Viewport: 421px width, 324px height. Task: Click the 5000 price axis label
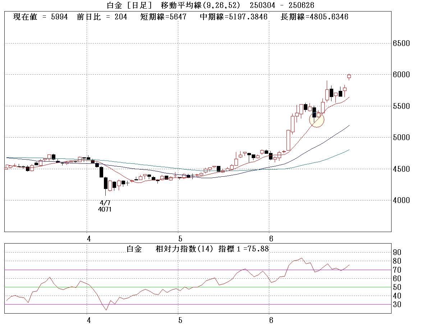(401, 138)
